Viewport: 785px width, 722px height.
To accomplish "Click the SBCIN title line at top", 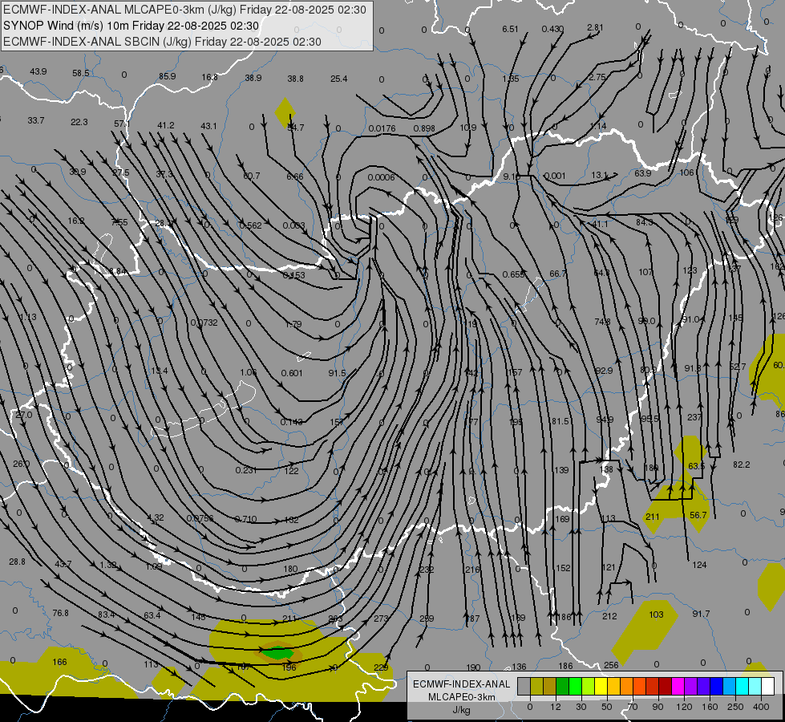I will (162, 42).
